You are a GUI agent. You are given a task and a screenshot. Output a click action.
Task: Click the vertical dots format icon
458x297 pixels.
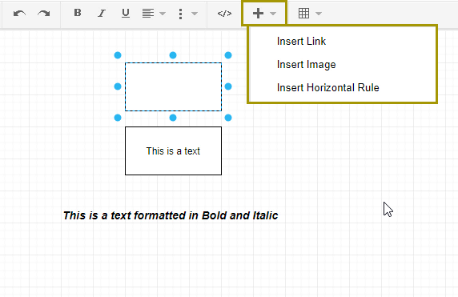[180, 14]
